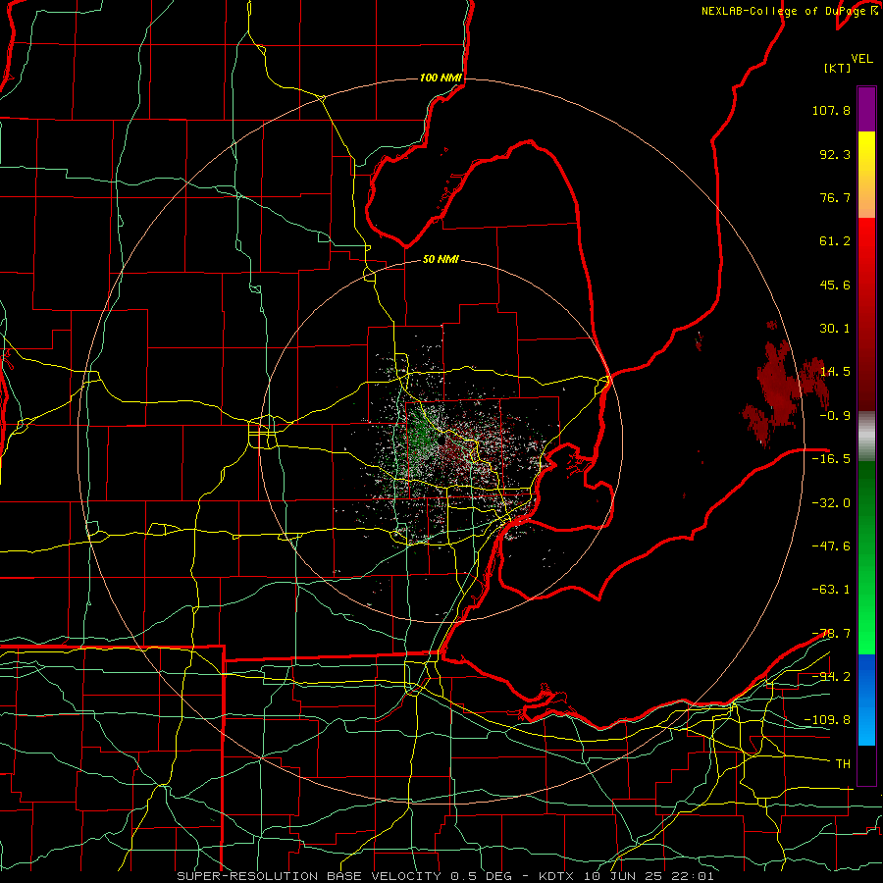Select the 92.3 legend value

tap(835, 154)
